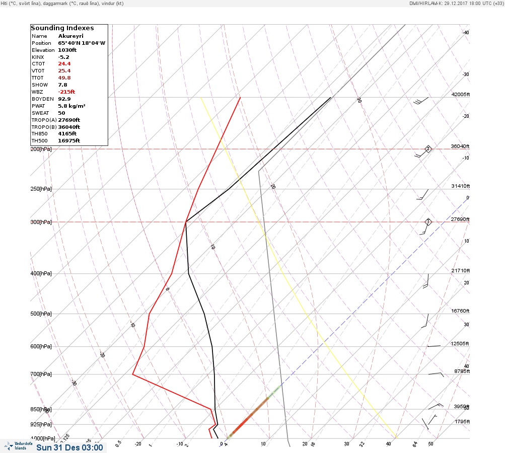Click the TROPO(A) value '27690ft'
The image size is (505, 453).
[x=69, y=120]
